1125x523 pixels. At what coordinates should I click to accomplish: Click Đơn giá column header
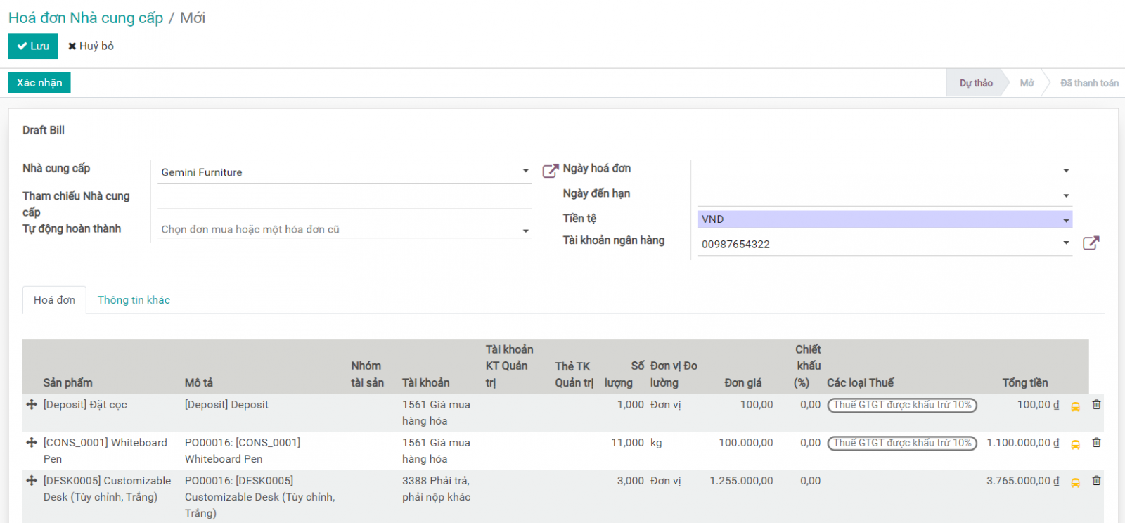pos(742,382)
